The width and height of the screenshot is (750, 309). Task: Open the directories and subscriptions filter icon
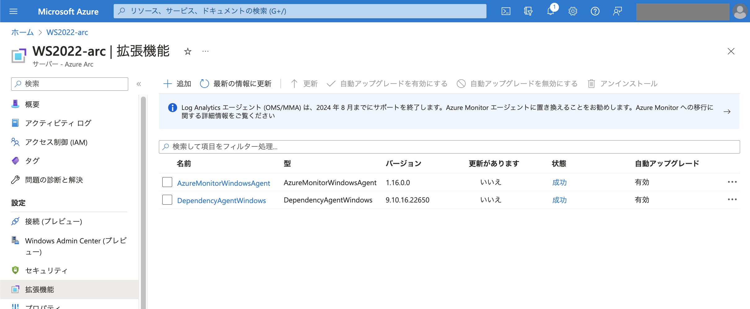point(528,11)
